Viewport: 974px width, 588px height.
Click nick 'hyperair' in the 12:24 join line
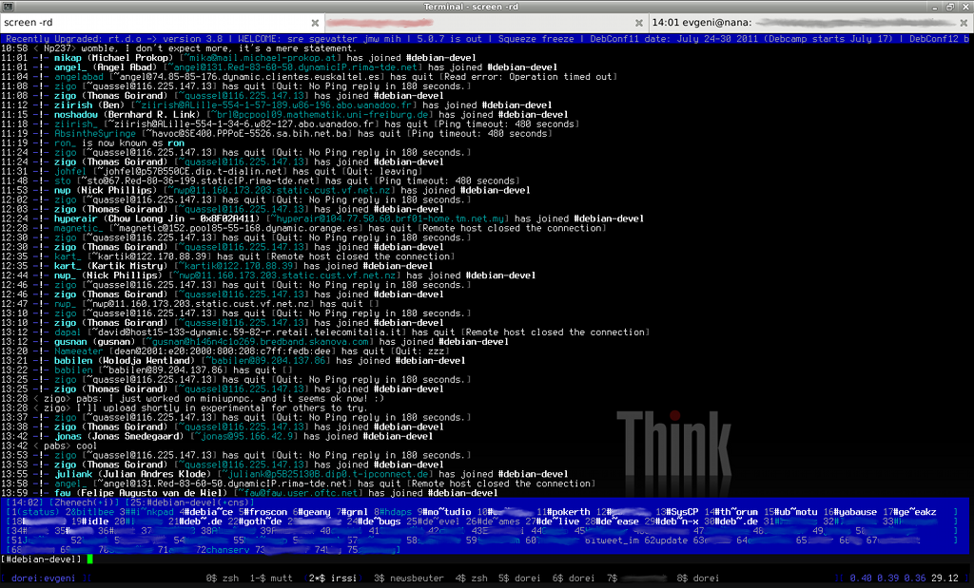[76, 218]
